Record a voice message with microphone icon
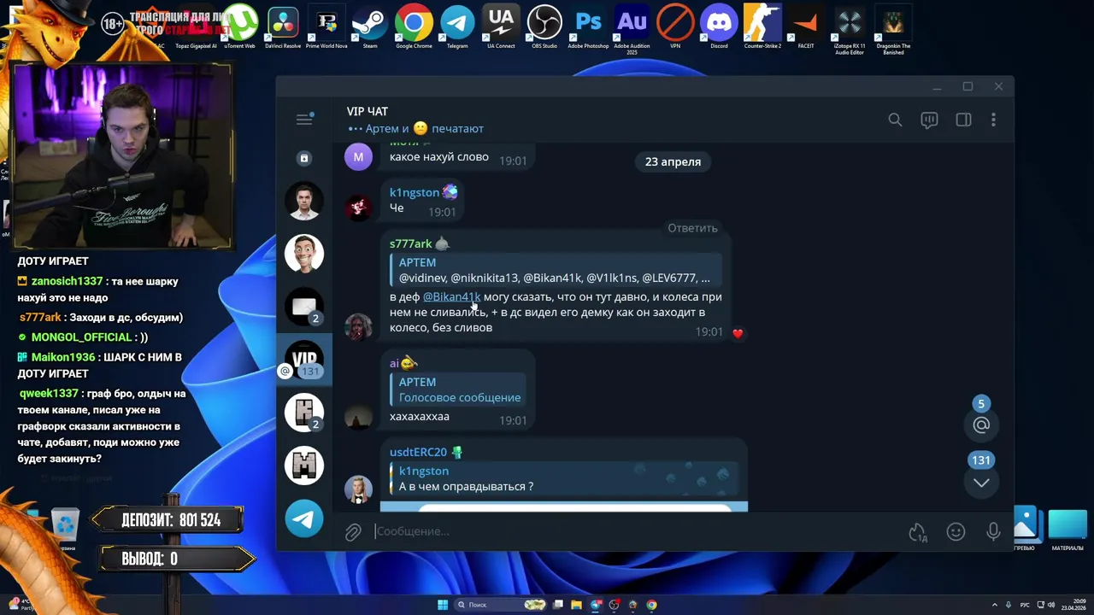This screenshot has width=1094, height=615. [x=993, y=532]
